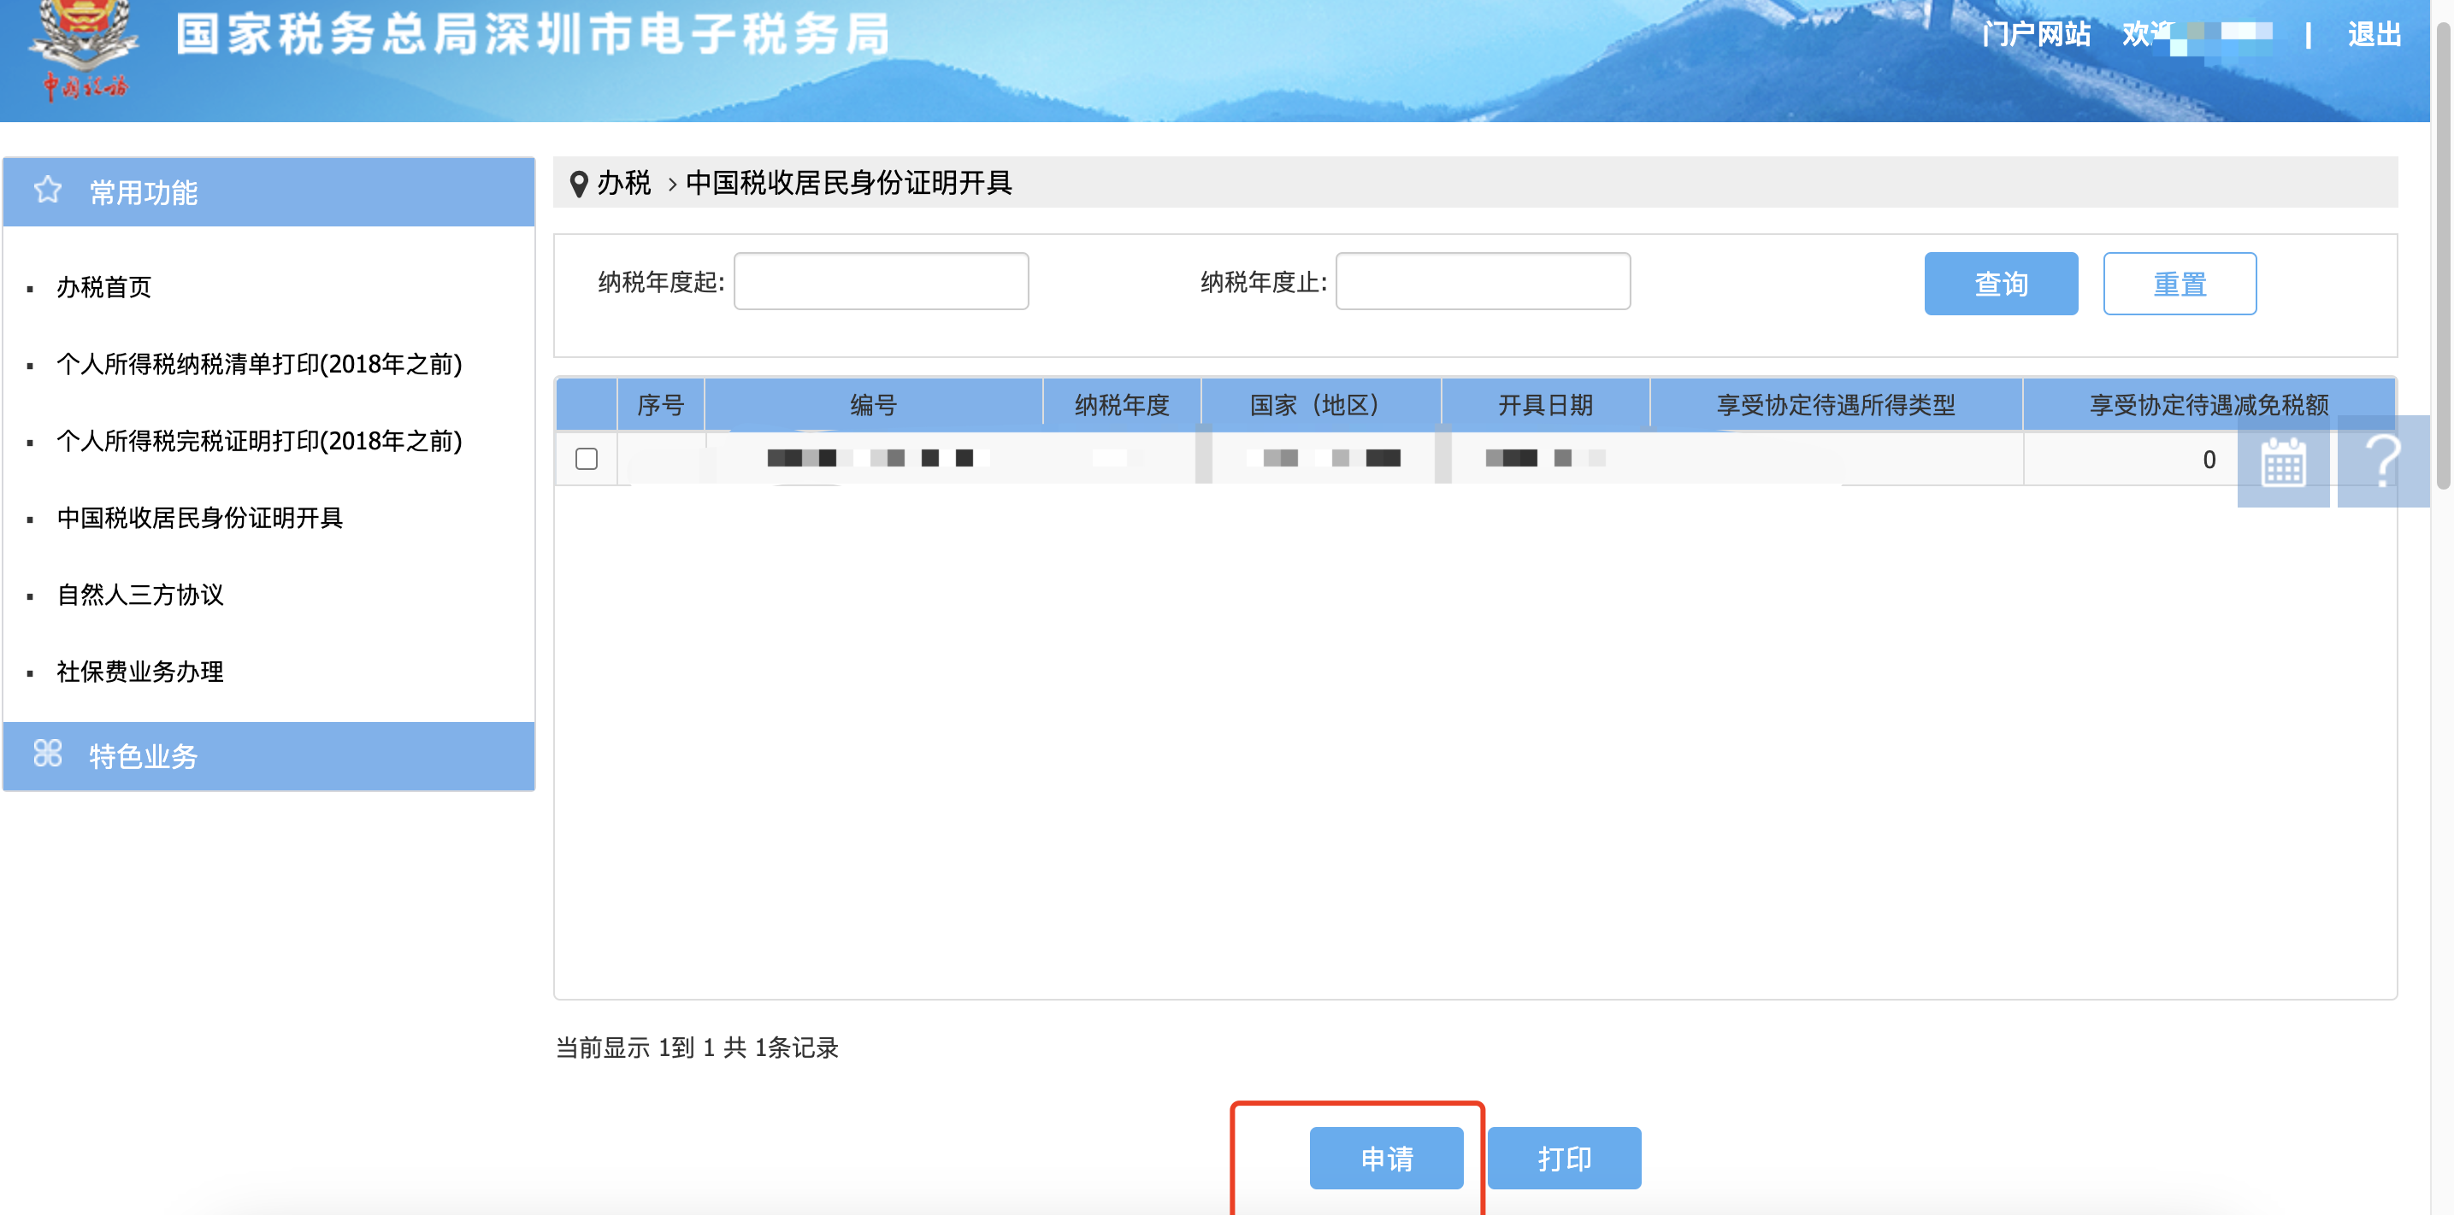Click the 查询 button

tap(2000, 284)
